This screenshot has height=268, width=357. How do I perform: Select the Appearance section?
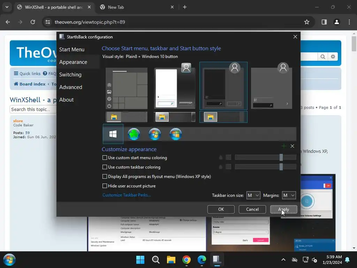click(73, 62)
